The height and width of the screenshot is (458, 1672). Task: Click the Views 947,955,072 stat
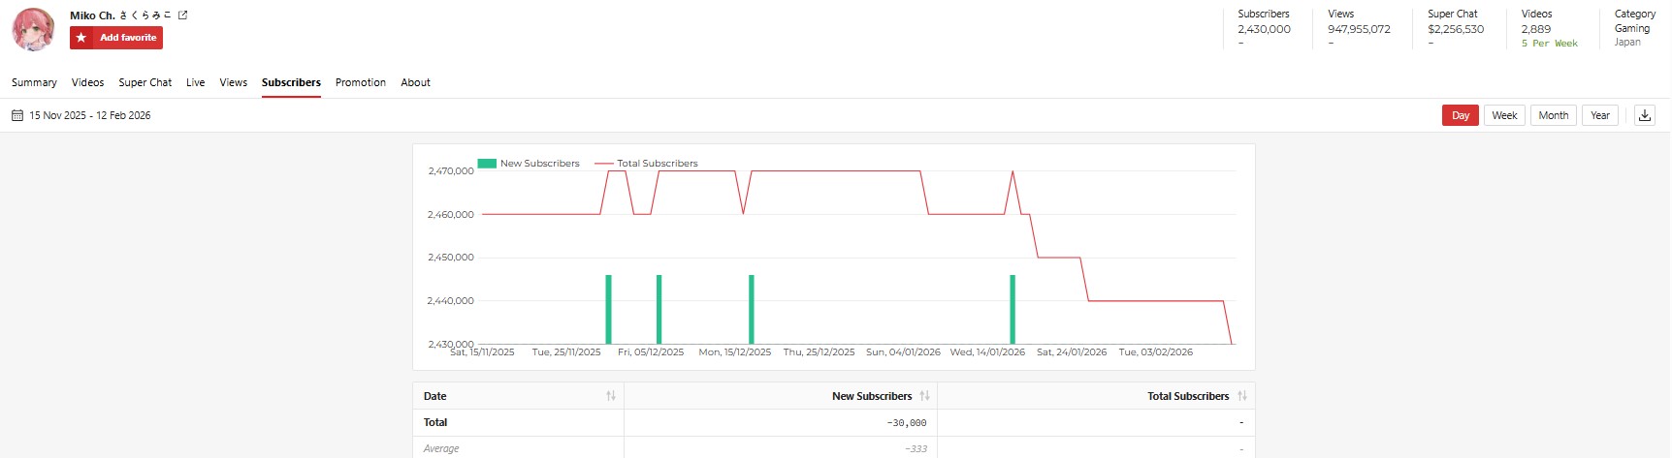point(1359,27)
